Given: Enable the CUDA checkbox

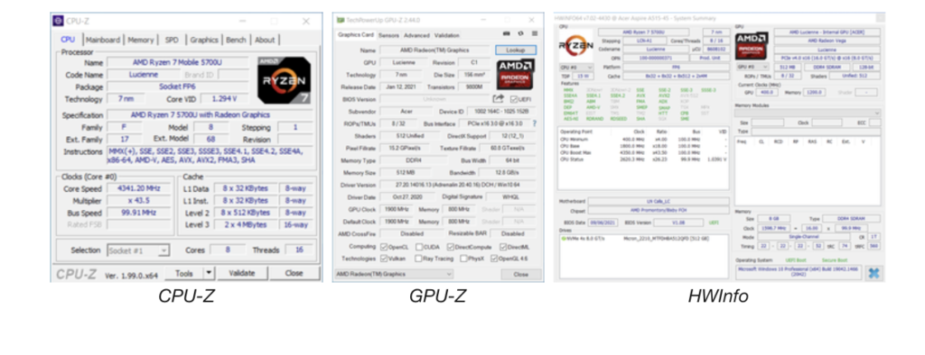Looking at the screenshot, I should pyautogui.click(x=419, y=247).
